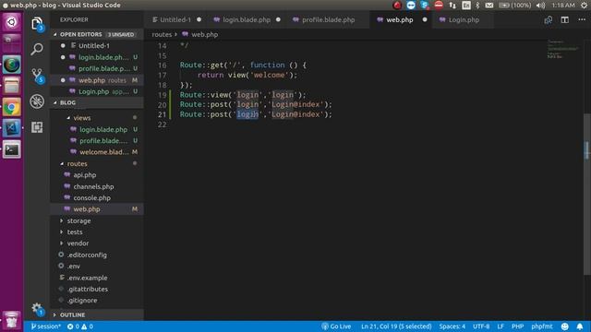
Task: Open the Explorer view in activity bar
Action: [37, 24]
